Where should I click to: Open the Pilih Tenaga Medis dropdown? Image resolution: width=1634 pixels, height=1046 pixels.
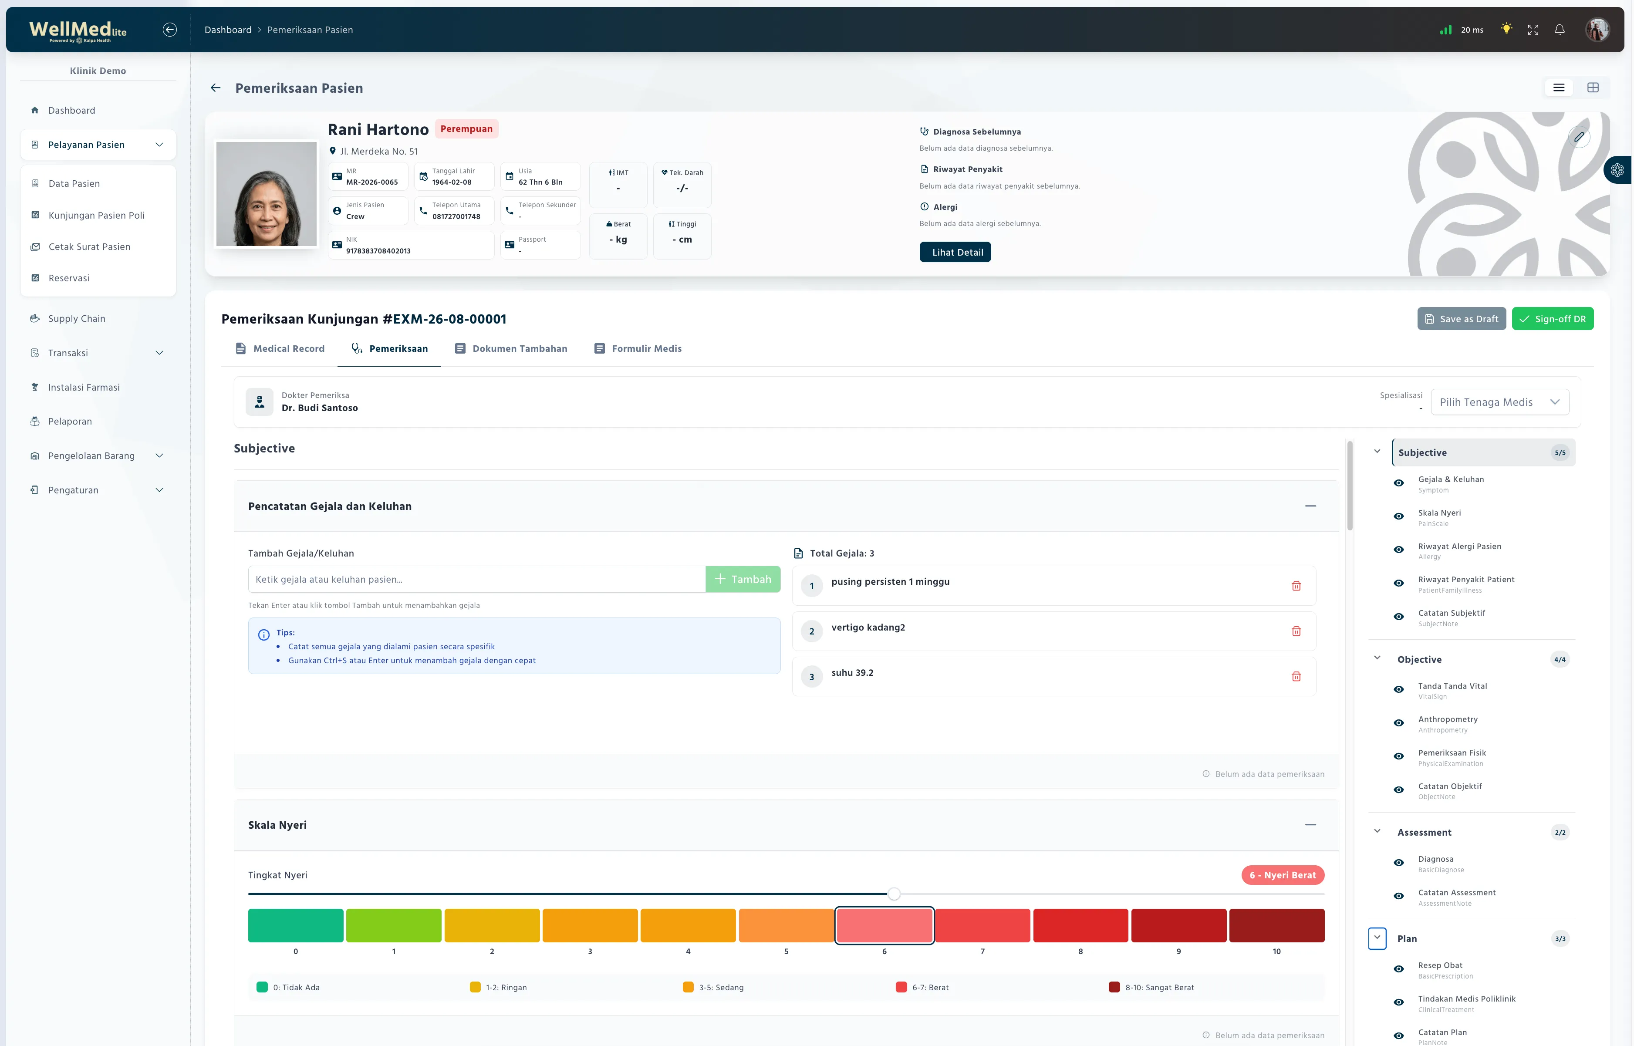pyautogui.click(x=1499, y=402)
